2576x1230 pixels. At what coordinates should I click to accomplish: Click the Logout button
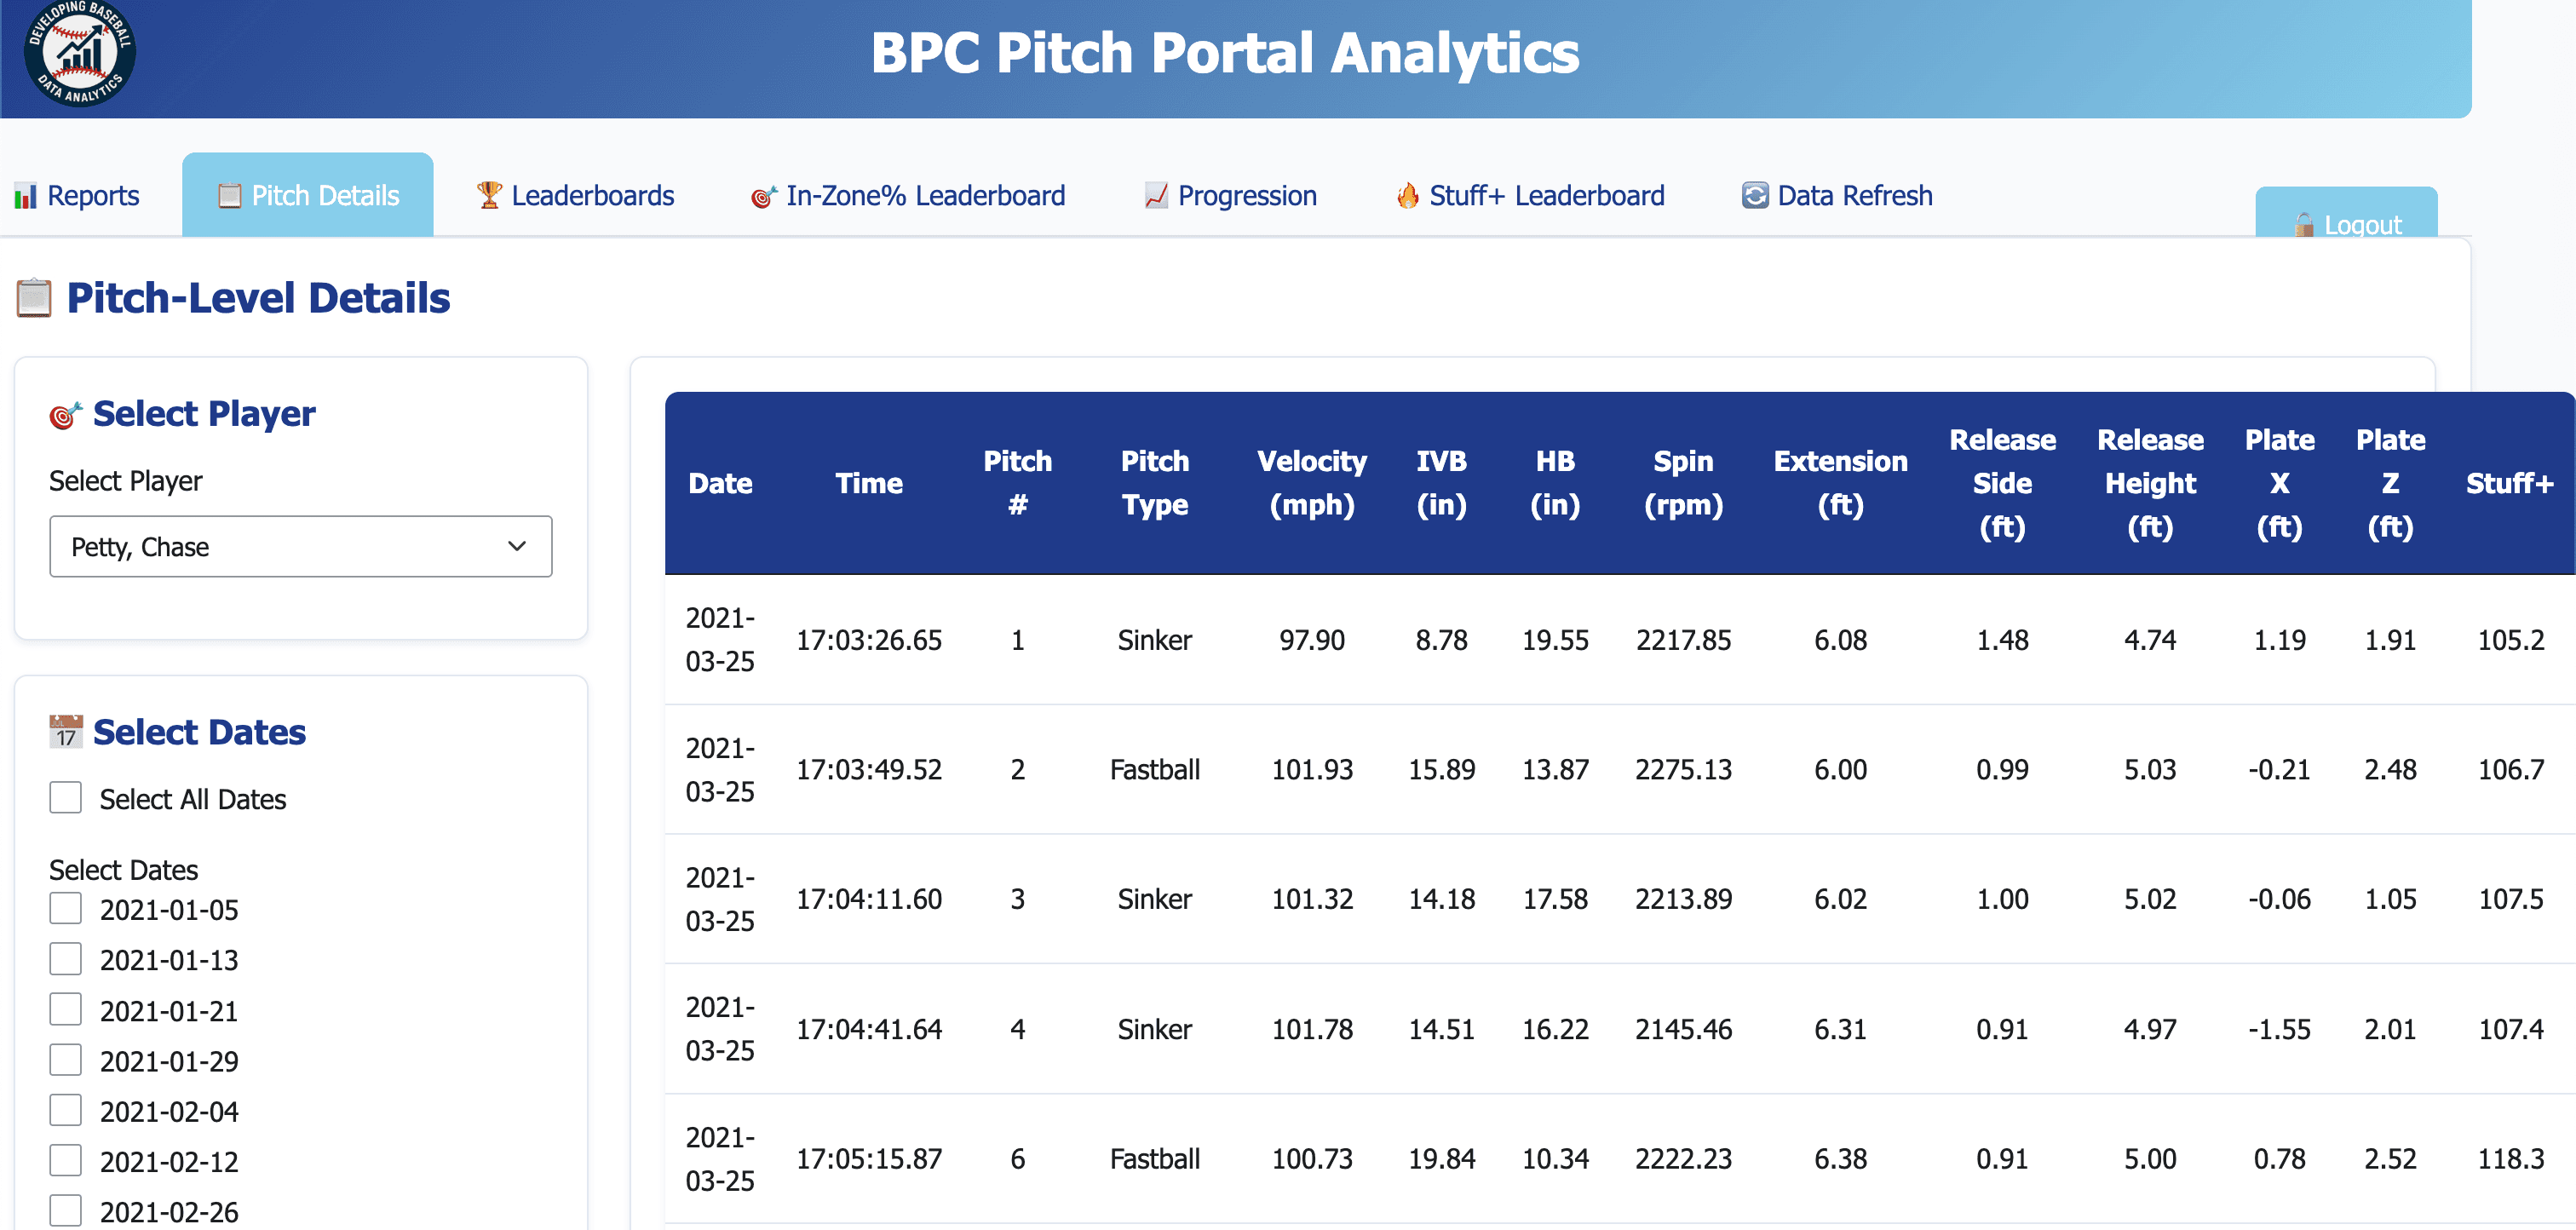(2347, 224)
